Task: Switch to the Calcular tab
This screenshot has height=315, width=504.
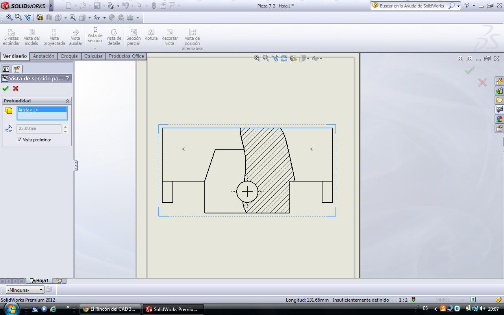Action: coord(93,56)
